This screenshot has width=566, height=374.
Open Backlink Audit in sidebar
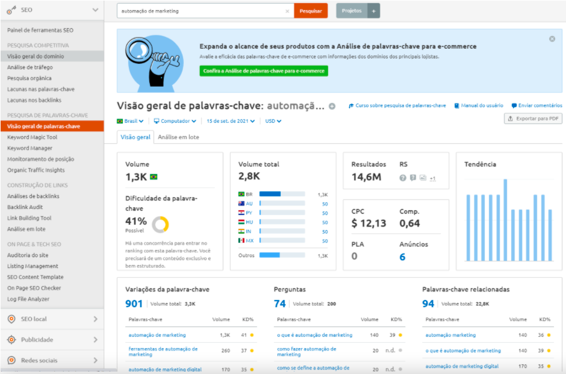(25, 207)
